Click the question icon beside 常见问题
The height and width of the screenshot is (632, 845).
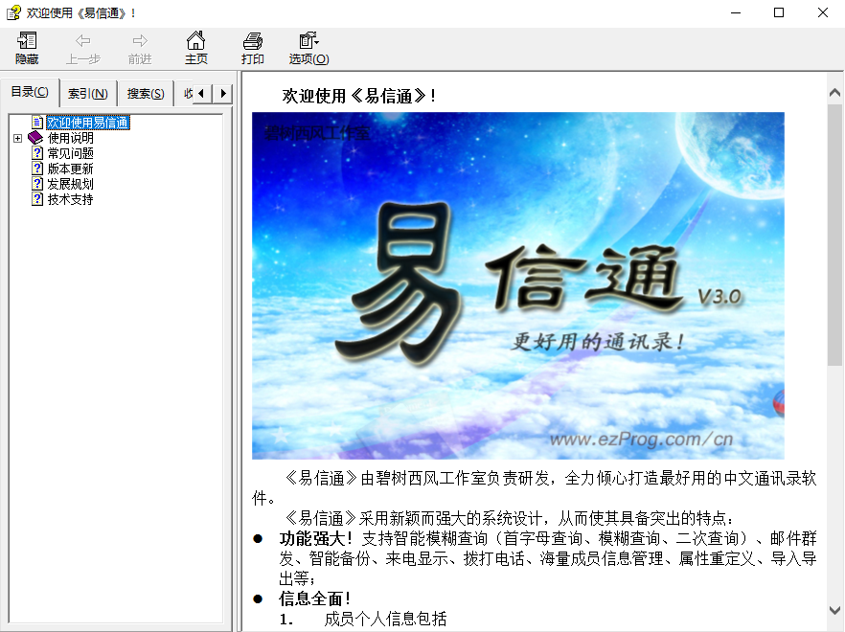(x=37, y=153)
